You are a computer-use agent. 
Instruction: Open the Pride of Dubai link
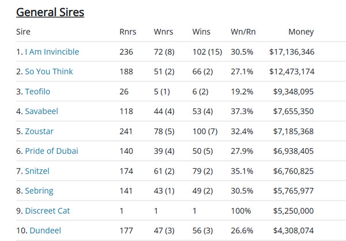[x=51, y=151]
